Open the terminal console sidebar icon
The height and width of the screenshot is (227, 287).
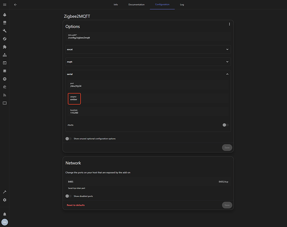point(5,63)
